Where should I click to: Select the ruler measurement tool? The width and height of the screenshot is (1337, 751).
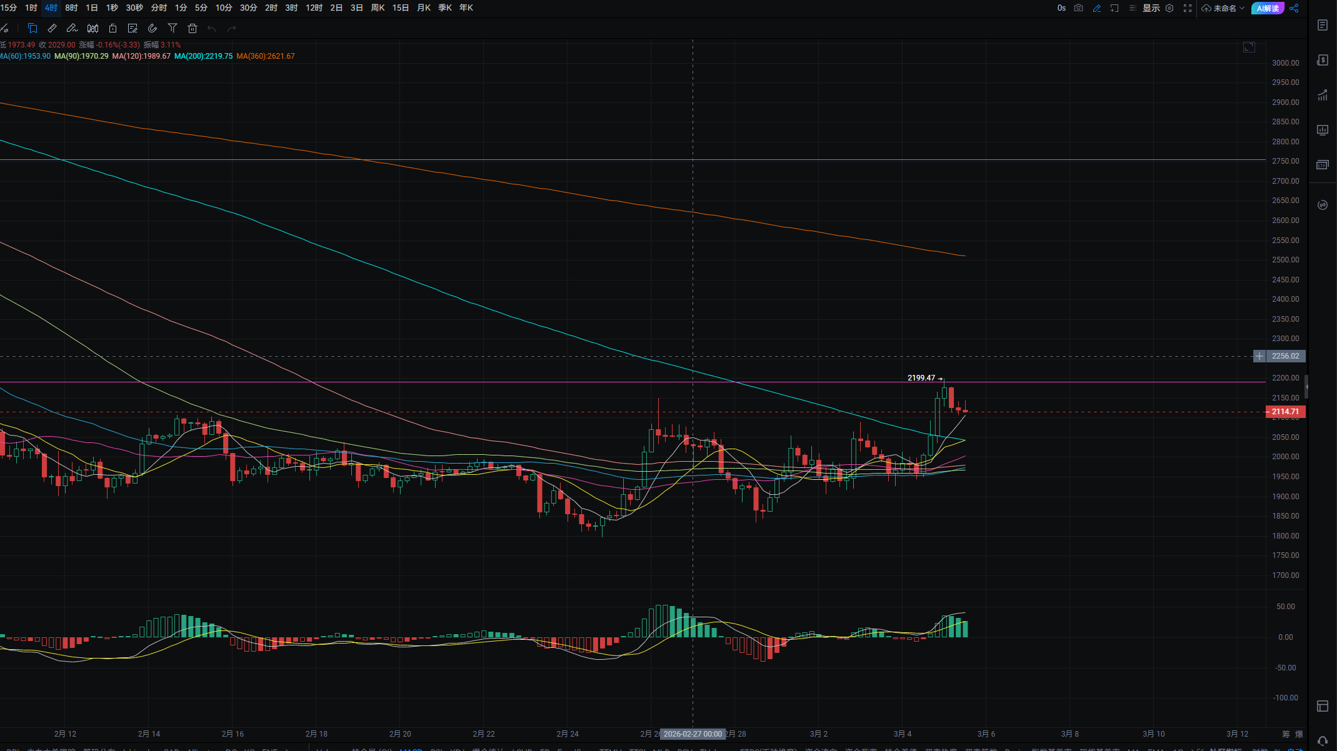click(53, 28)
